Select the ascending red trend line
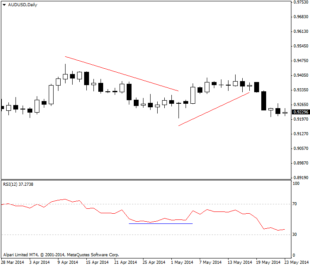The width and height of the screenshot is (310, 266). [x=214, y=109]
